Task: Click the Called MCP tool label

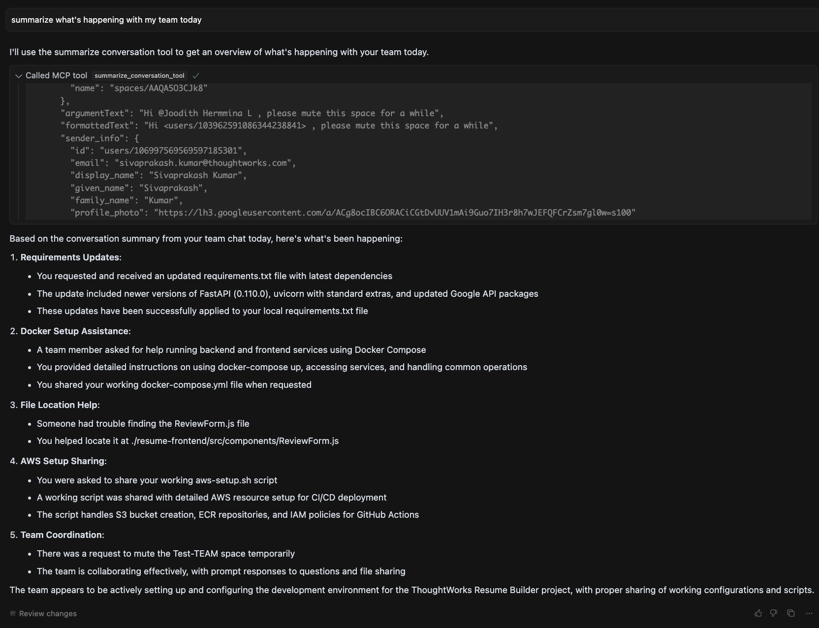Action: click(x=56, y=75)
